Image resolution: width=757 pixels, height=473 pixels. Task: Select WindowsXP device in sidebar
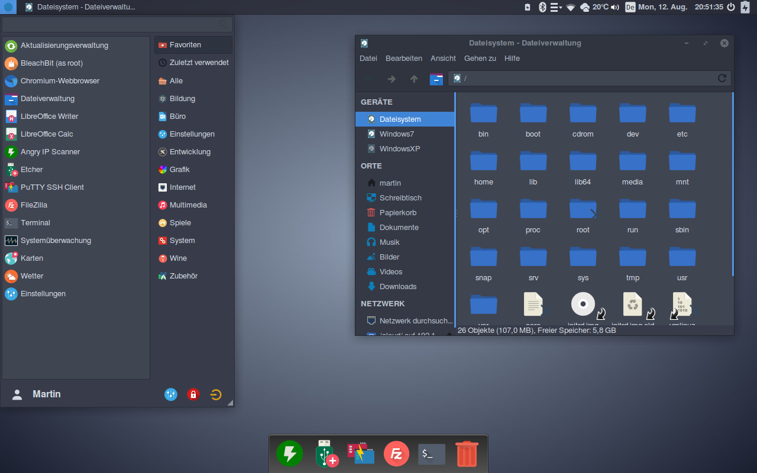click(405, 149)
